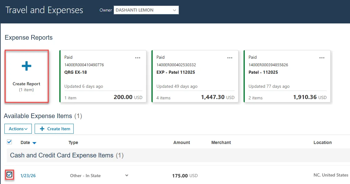
Task: Expand the Other - In State type dropdown
Action: (126, 175)
